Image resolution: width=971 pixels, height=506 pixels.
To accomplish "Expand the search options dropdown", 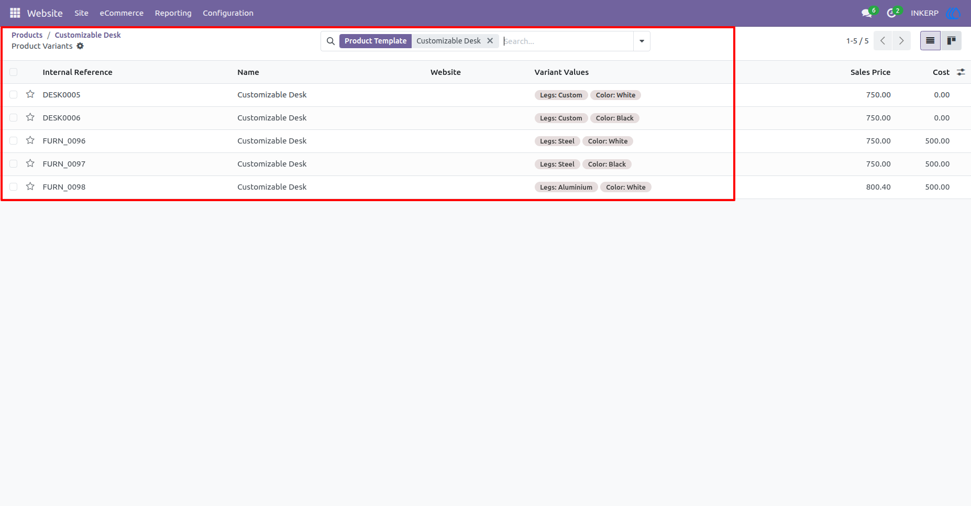I will tap(642, 41).
